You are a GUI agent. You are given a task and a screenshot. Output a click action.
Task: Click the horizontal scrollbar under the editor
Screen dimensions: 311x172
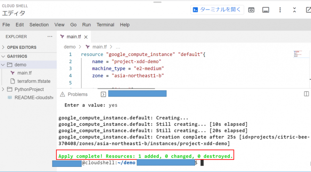coord(126,88)
